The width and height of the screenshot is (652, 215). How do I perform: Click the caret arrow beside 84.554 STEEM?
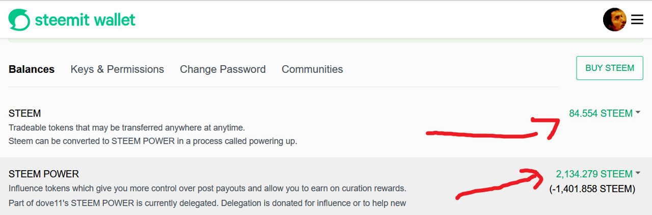(x=638, y=113)
